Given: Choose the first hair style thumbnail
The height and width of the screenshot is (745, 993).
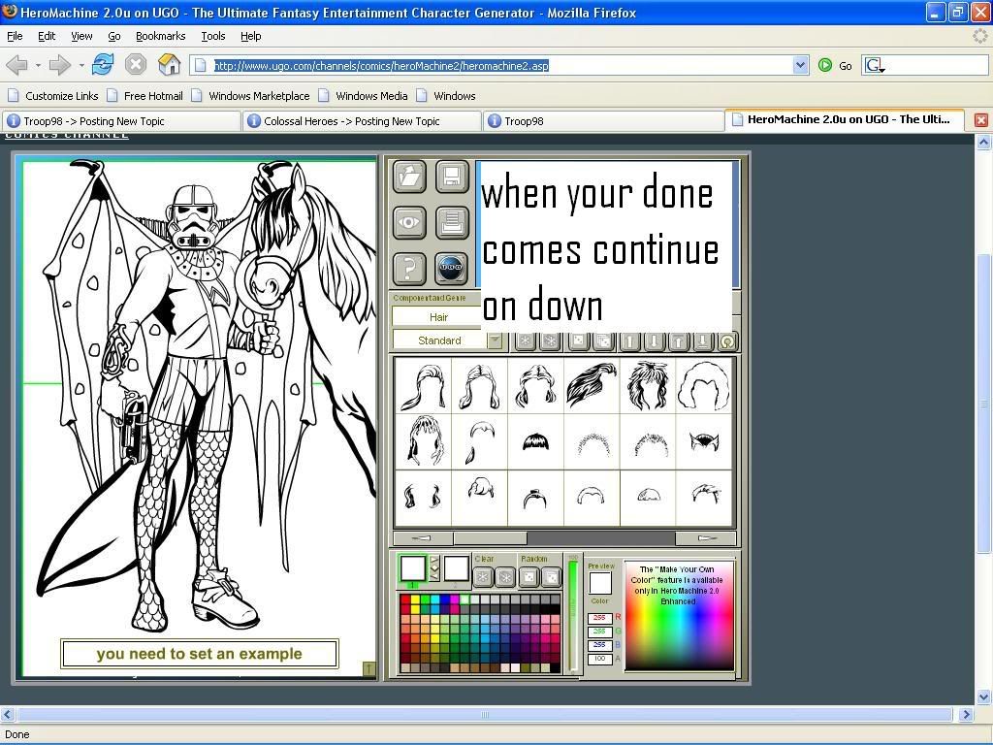Looking at the screenshot, I should 423,386.
